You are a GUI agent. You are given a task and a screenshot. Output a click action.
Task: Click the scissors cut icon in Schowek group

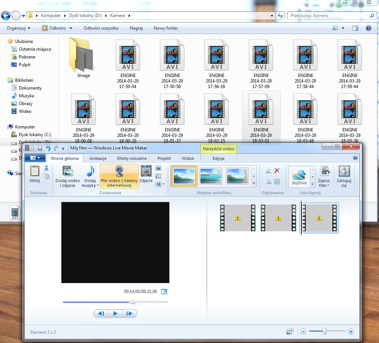click(x=47, y=168)
